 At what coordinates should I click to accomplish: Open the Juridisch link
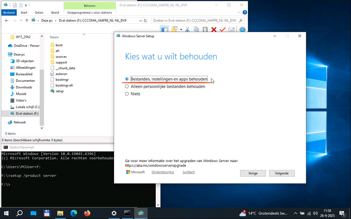[x=189, y=172]
